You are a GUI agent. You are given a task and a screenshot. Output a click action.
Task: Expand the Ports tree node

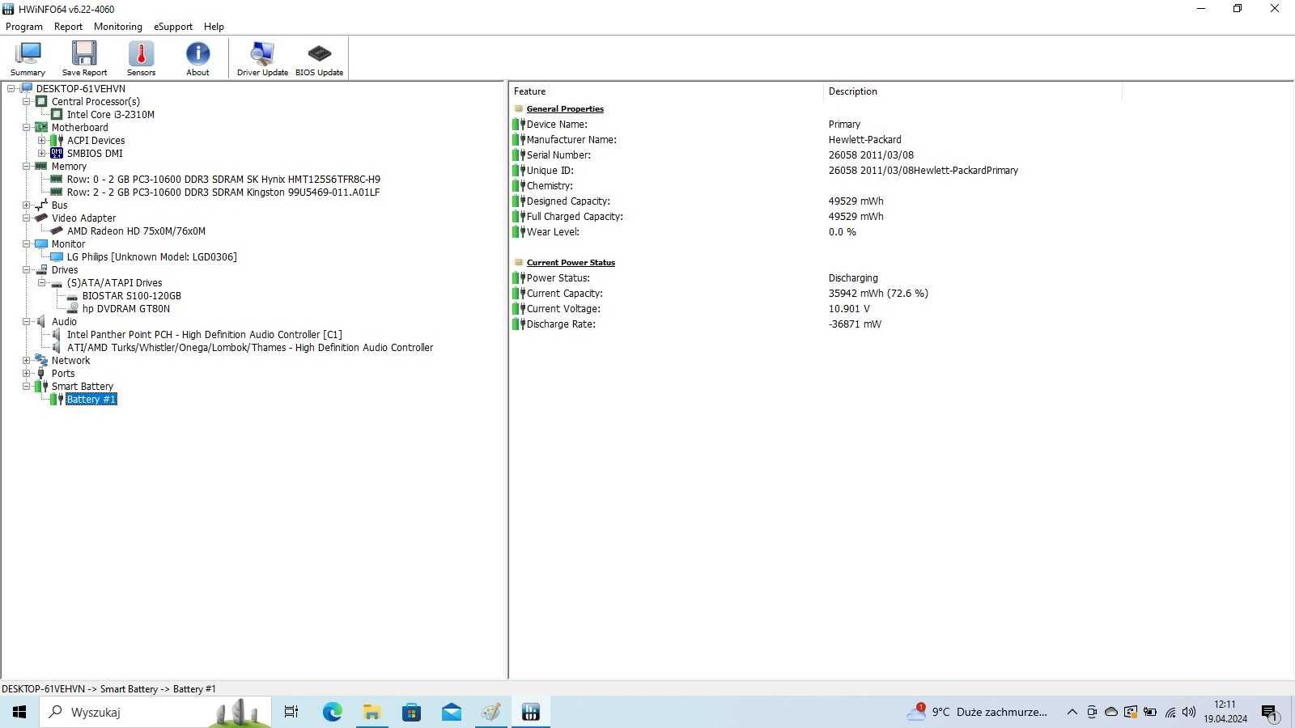[27, 374]
